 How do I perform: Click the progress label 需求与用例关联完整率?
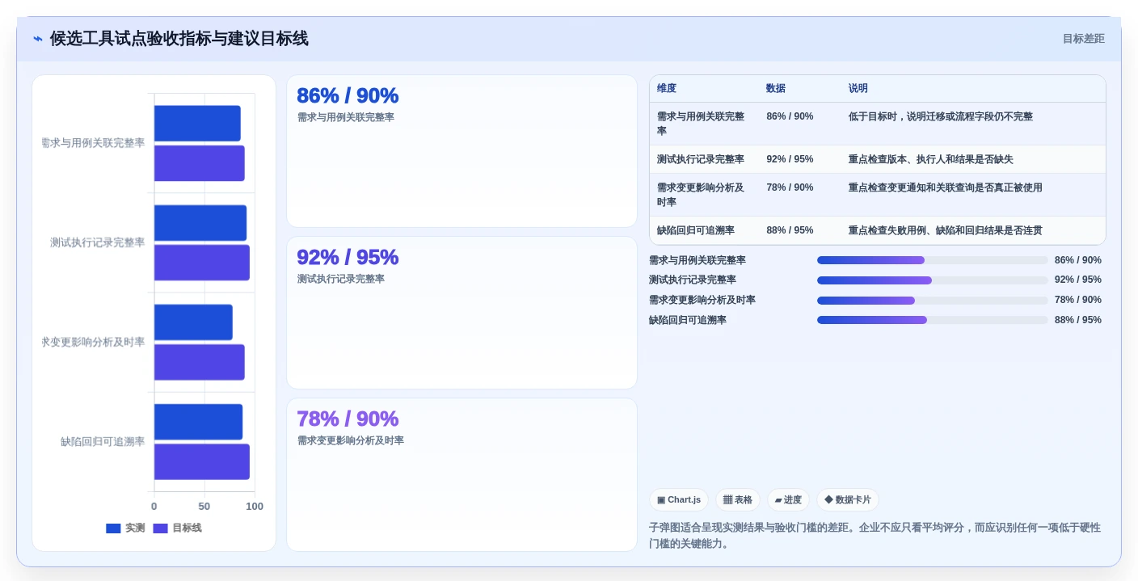click(x=698, y=260)
